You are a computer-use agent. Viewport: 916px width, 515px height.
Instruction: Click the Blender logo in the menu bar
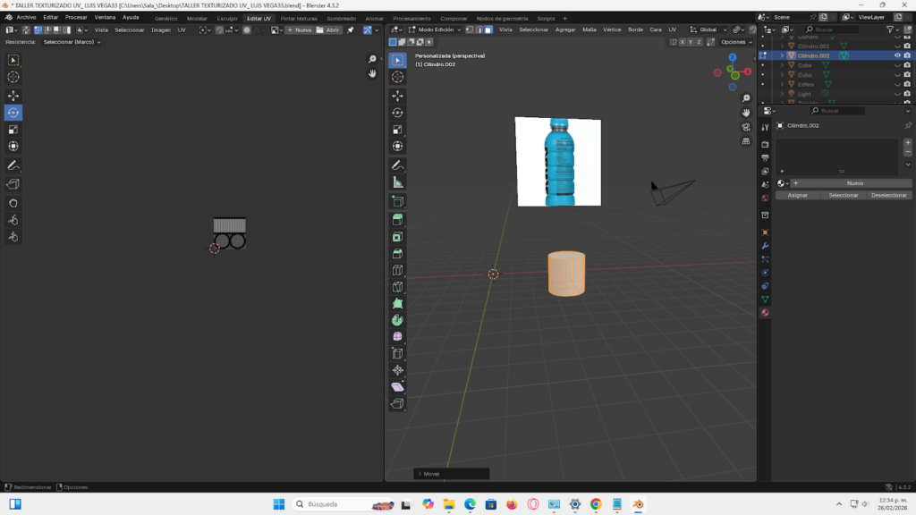point(7,17)
